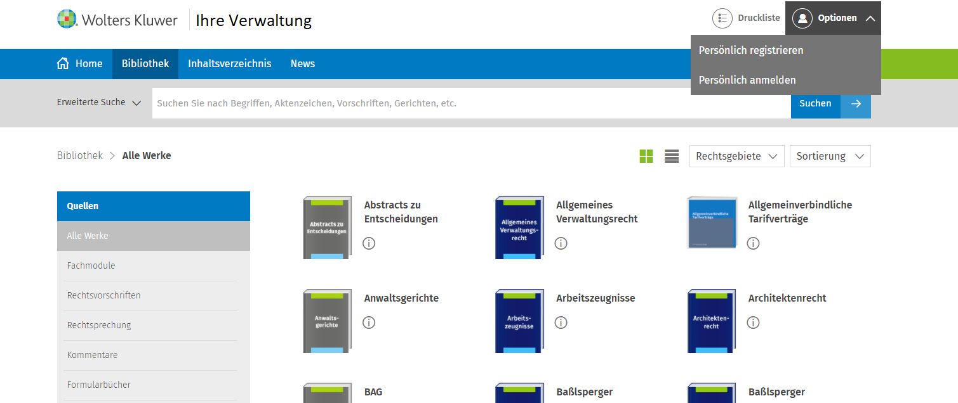
Task: Focus the search text field
Action: pyautogui.click(x=470, y=103)
